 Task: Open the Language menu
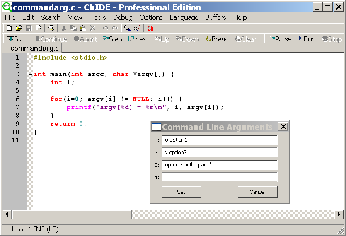coord(184,17)
